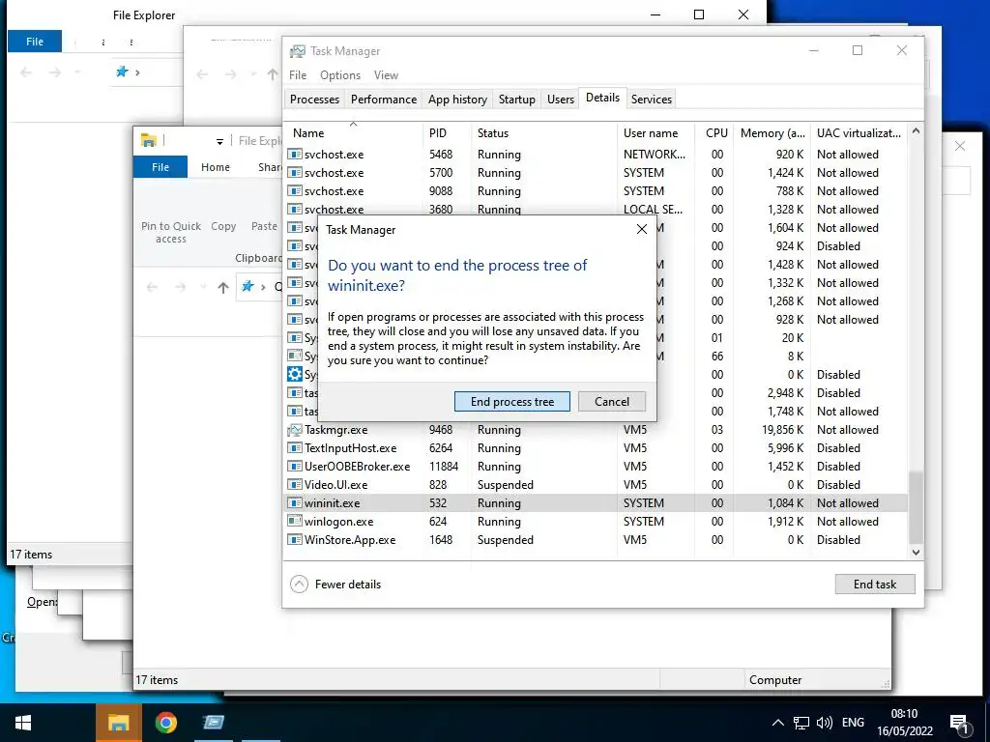Open the notification center icon

click(x=960, y=724)
